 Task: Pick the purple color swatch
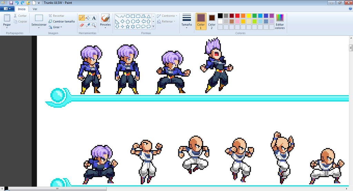pos(272,16)
